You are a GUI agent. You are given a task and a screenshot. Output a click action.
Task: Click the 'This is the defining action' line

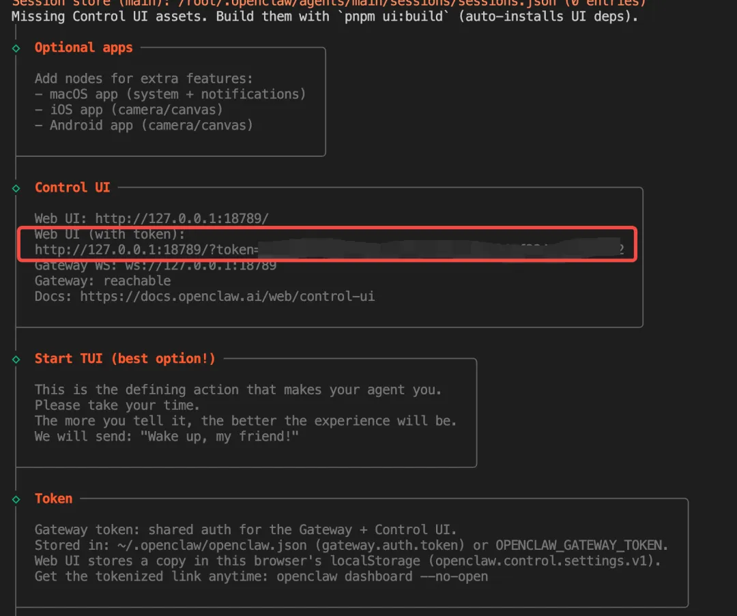click(238, 390)
